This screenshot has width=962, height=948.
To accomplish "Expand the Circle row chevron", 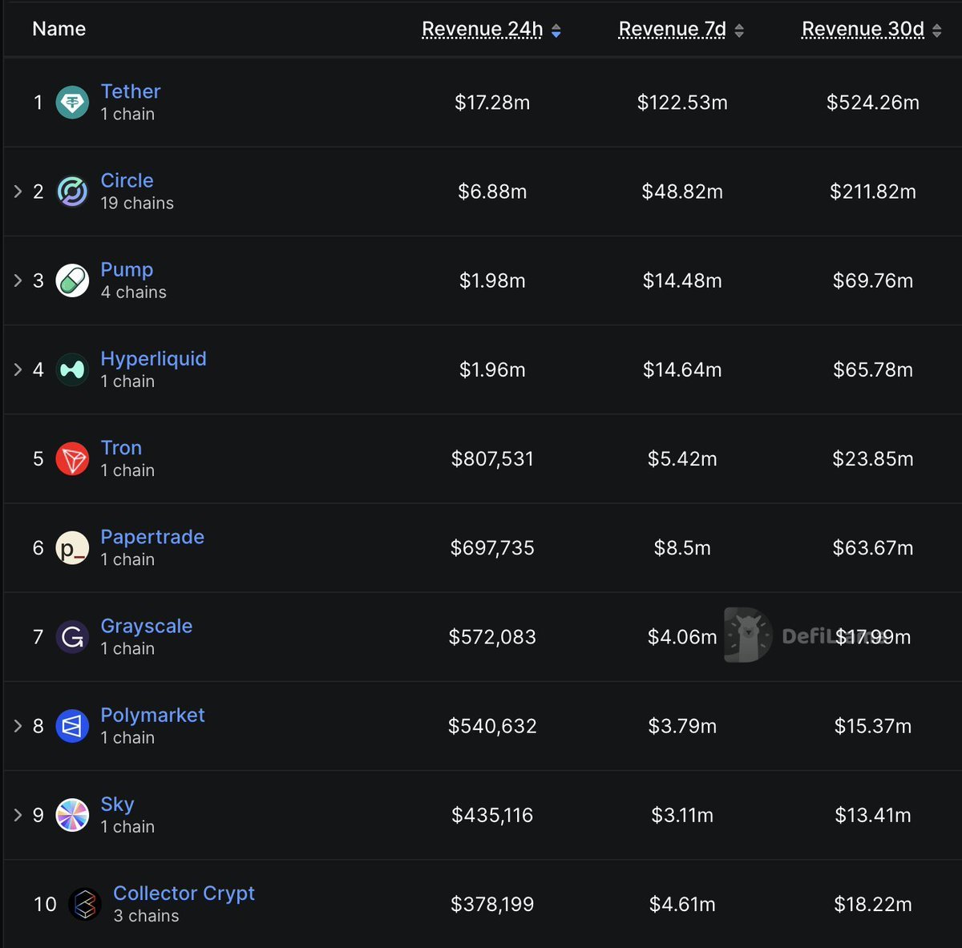I will (x=18, y=192).
